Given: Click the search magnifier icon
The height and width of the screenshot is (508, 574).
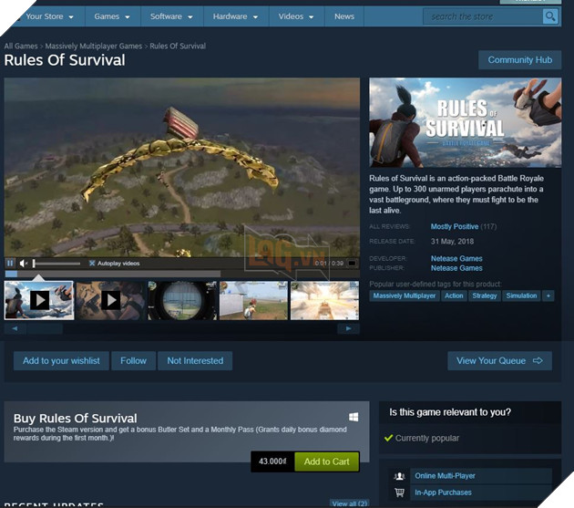Looking at the screenshot, I should [549, 16].
